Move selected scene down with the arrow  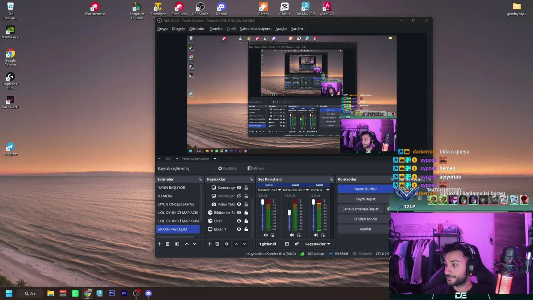[194, 244]
